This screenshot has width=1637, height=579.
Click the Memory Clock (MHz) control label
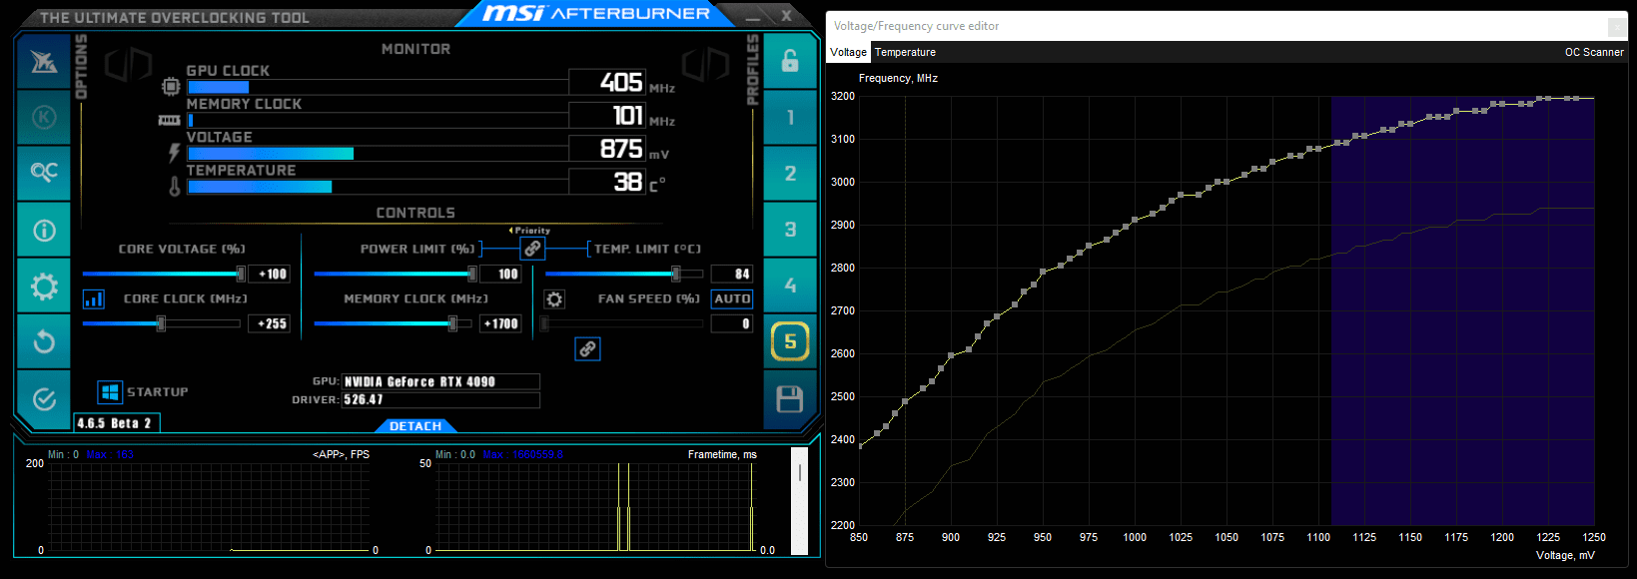pyautogui.click(x=415, y=298)
